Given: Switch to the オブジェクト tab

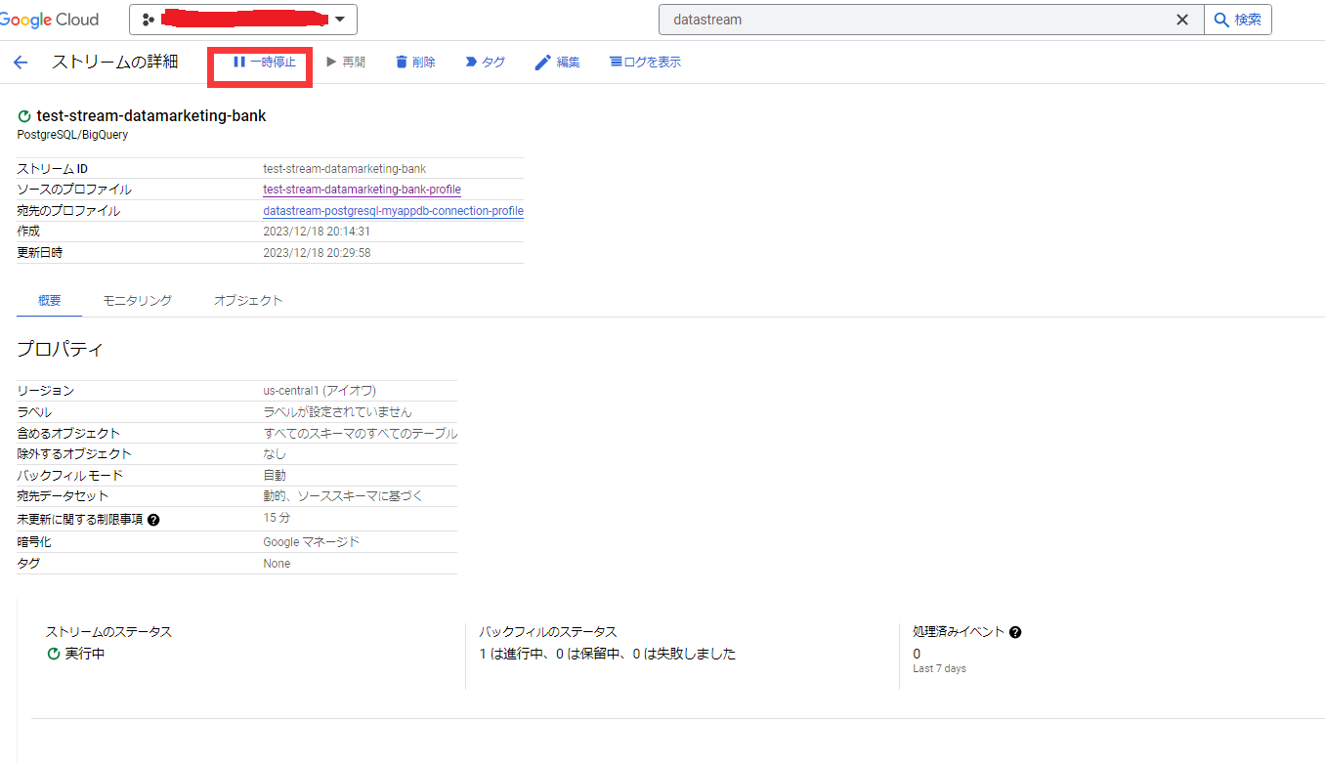Looking at the screenshot, I should click(x=248, y=301).
